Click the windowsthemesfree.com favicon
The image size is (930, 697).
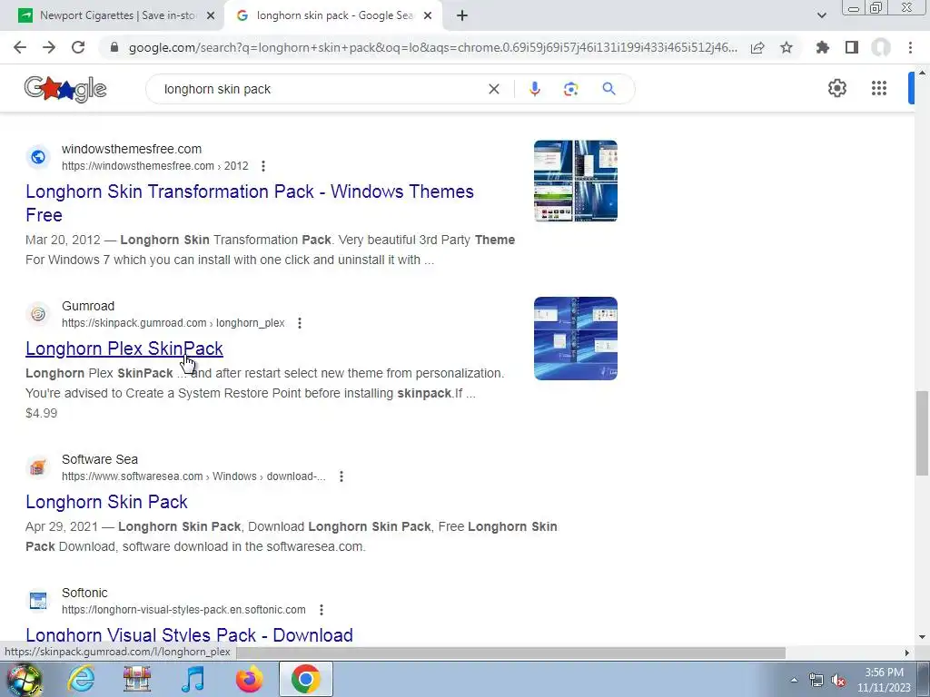click(x=38, y=157)
